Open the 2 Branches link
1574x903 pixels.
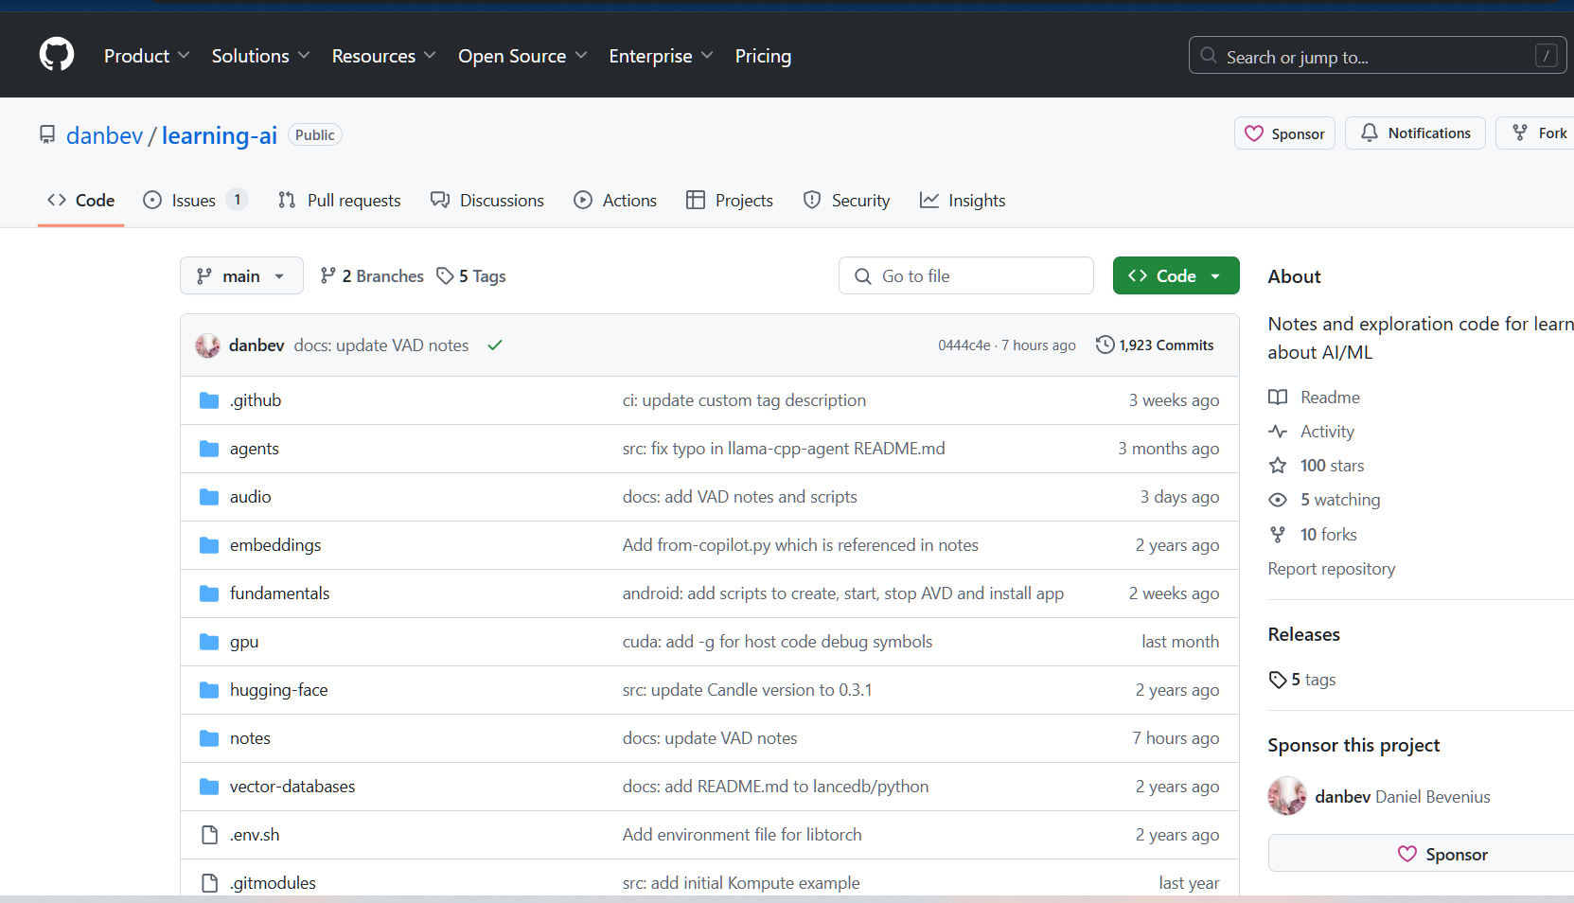click(372, 275)
